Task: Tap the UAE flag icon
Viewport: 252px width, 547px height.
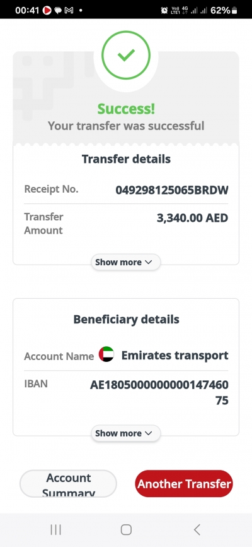Action: point(106,354)
